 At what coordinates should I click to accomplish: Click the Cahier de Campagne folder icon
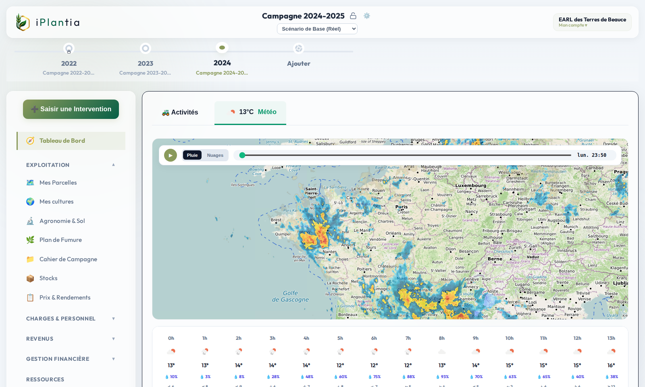30,259
